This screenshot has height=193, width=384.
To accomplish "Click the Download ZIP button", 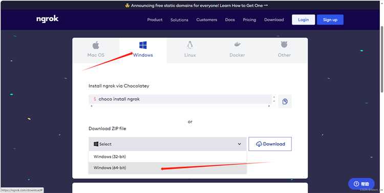I will tap(270, 144).
